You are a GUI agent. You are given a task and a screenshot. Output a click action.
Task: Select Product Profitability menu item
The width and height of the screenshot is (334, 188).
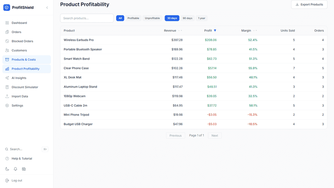click(x=27, y=69)
